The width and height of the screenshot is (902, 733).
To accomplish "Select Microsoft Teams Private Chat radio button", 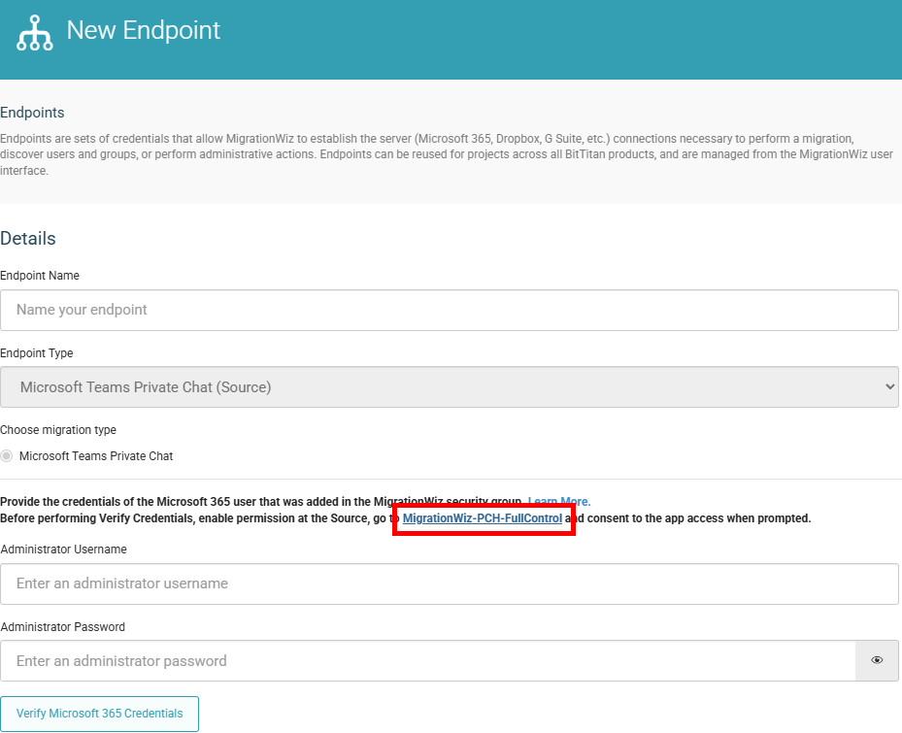I will (7, 455).
